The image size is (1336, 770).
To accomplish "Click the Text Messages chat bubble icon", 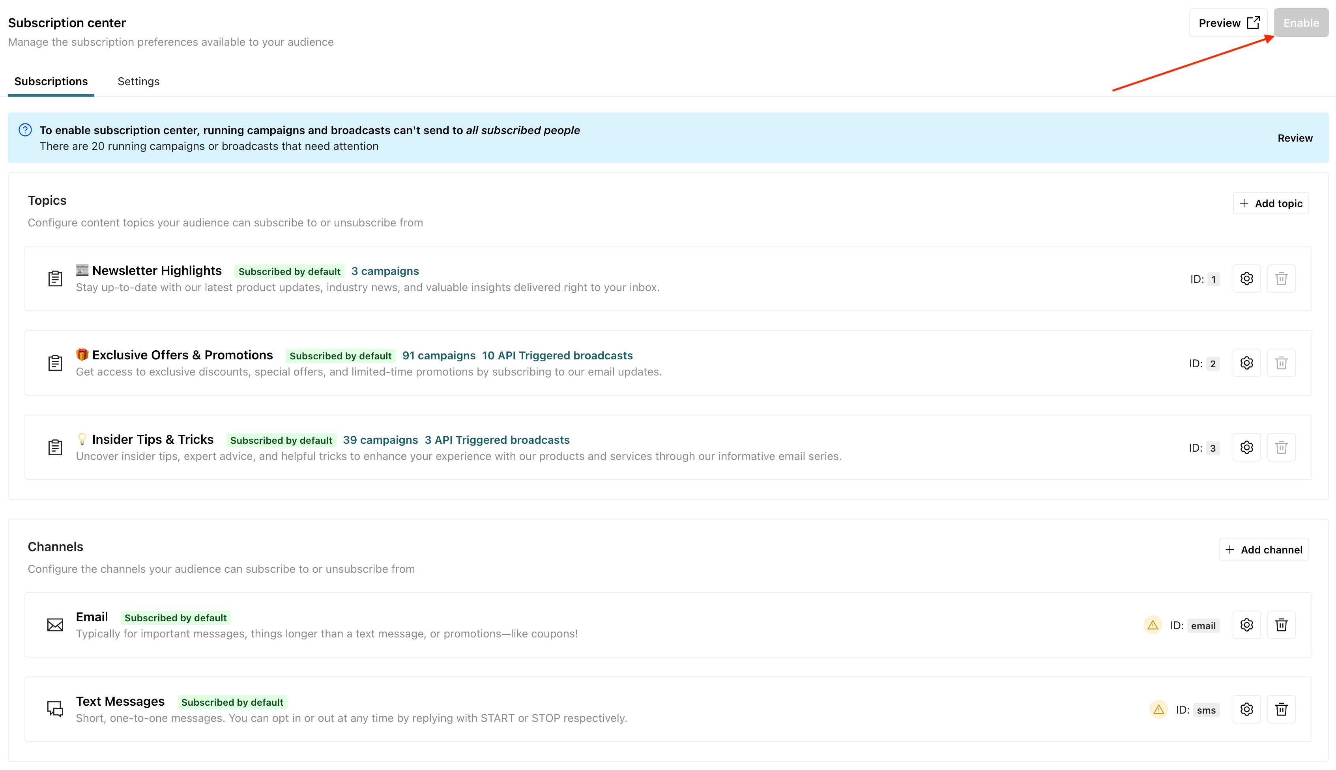I will click(55, 709).
